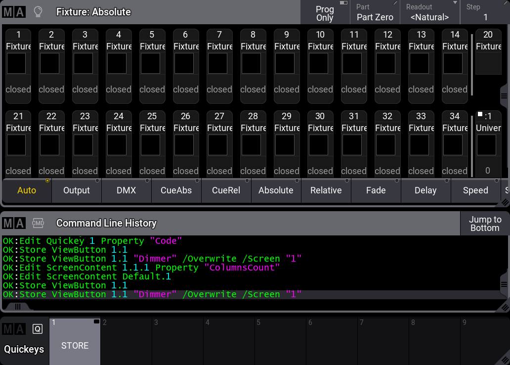
Task: Click the lightbulb icon beside Fixture title
Action: (x=38, y=12)
